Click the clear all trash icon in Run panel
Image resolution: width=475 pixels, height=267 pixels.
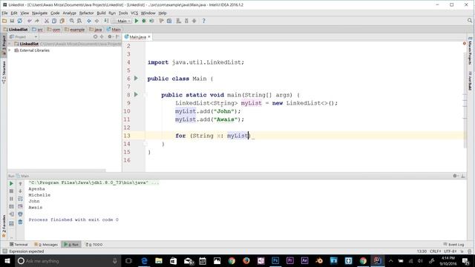tap(20, 222)
